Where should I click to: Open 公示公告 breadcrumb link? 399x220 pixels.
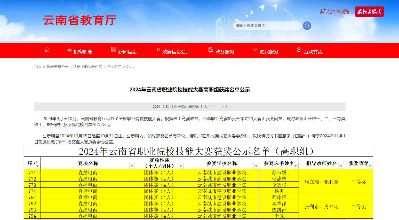click(x=114, y=67)
